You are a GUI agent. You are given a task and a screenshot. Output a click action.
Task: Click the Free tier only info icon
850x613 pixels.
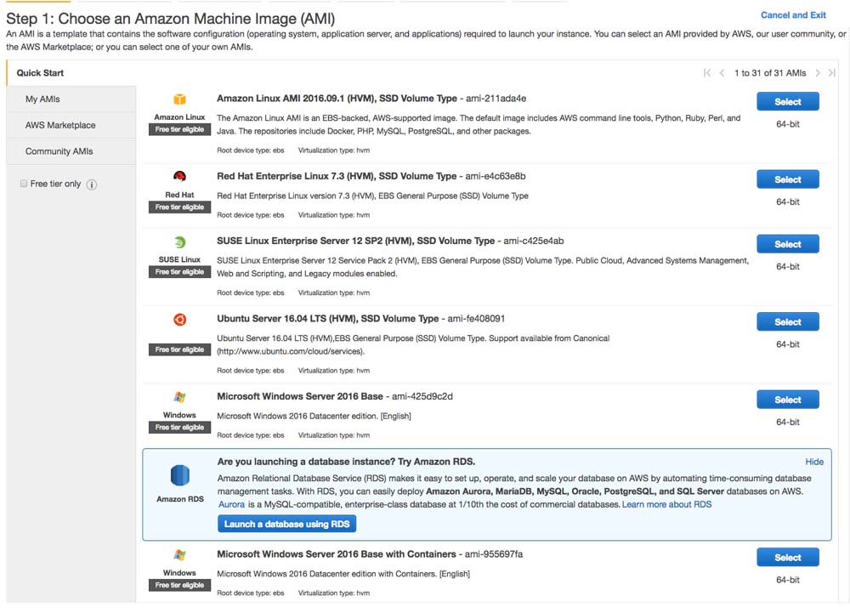(x=92, y=184)
